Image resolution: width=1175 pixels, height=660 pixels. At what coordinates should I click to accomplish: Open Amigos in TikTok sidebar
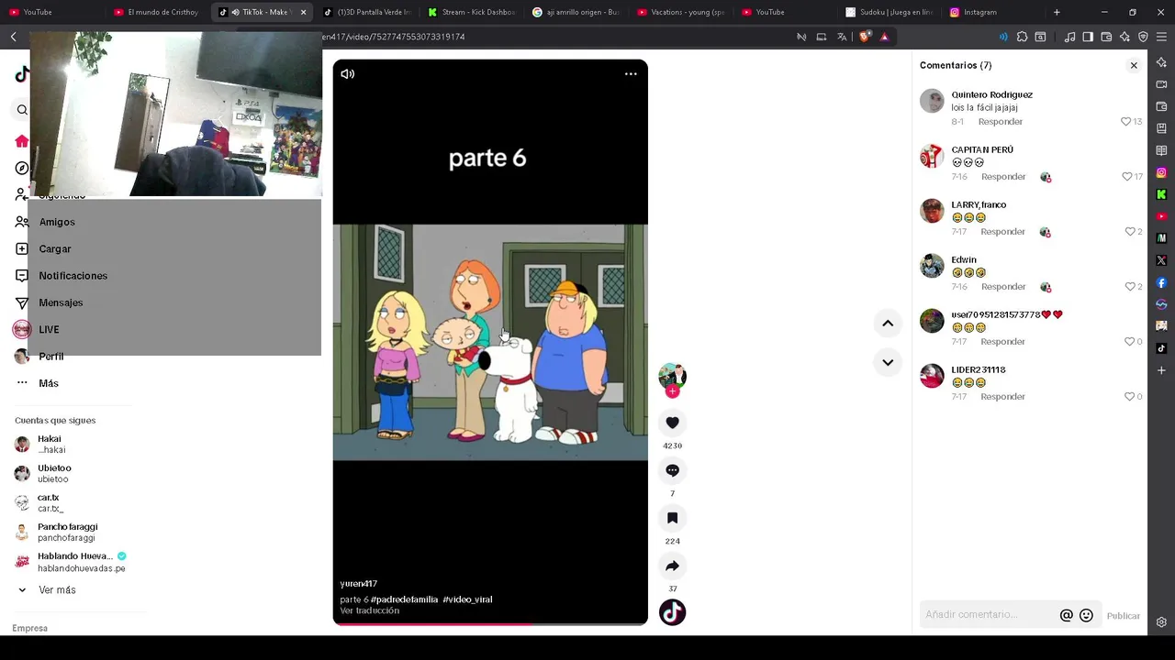(x=57, y=222)
